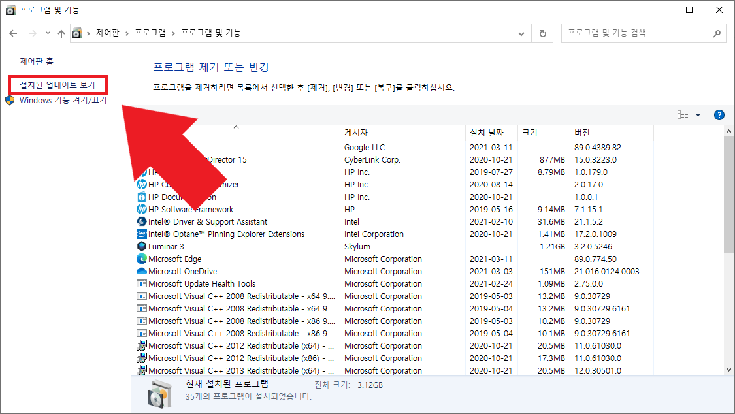Click the HP Documentation row icon

(x=142, y=197)
